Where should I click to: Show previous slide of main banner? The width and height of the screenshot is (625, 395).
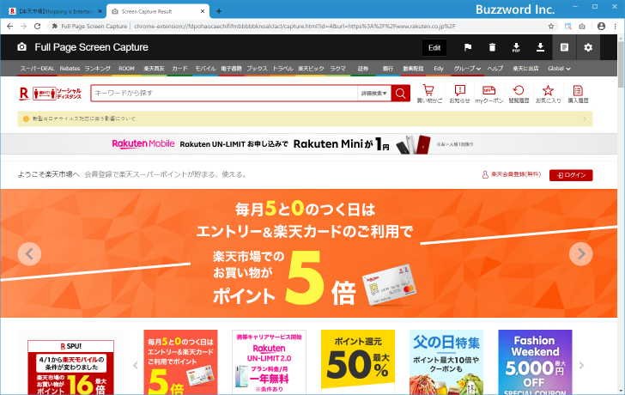click(29, 253)
